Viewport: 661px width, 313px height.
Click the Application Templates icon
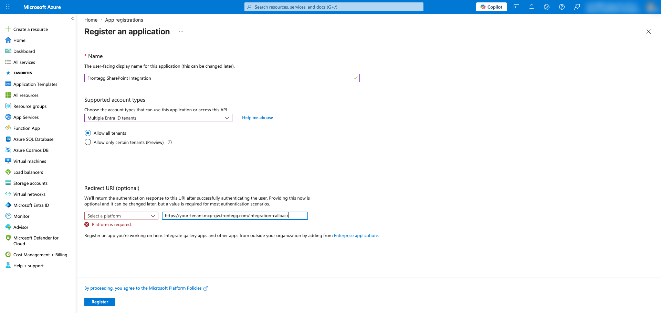pos(8,84)
